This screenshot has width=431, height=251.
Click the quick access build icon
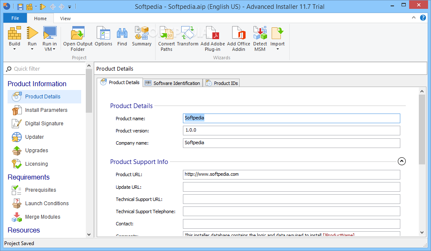point(29,7)
